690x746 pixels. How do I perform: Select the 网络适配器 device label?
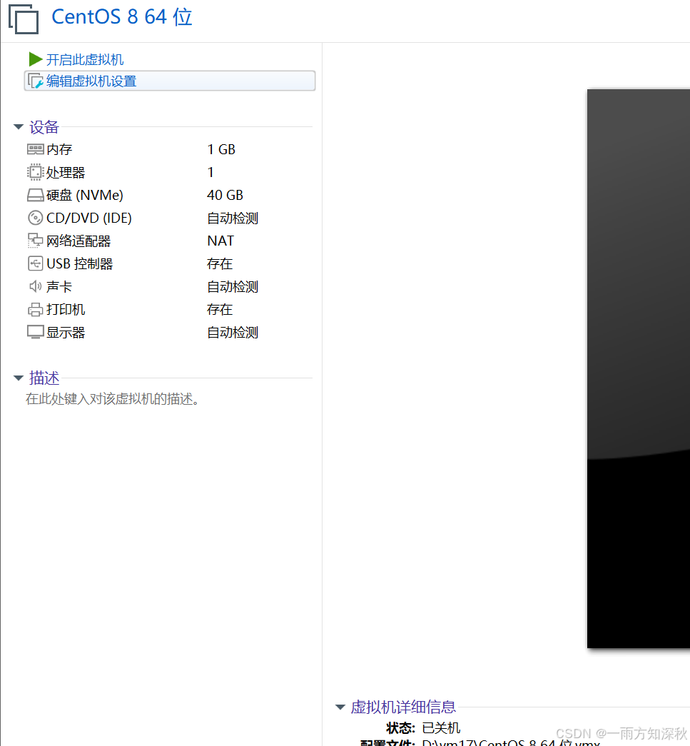point(78,241)
